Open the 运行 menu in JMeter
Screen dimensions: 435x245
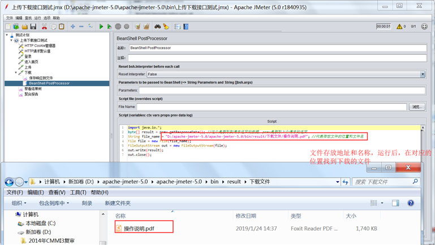[37, 18]
